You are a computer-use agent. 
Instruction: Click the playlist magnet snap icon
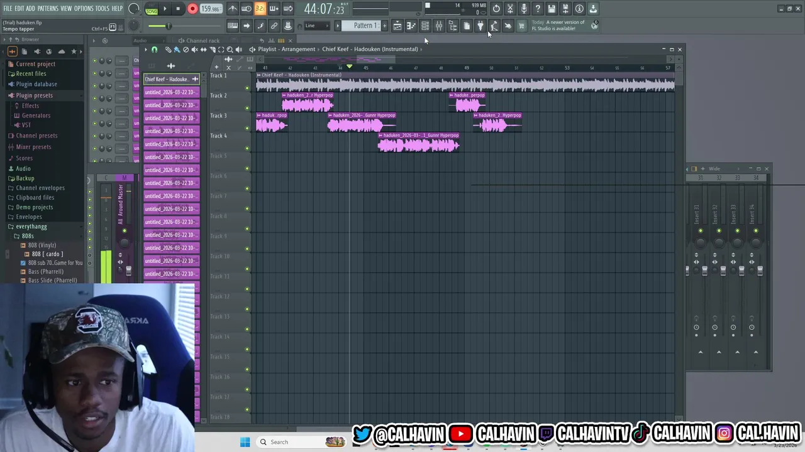point(155,50)
